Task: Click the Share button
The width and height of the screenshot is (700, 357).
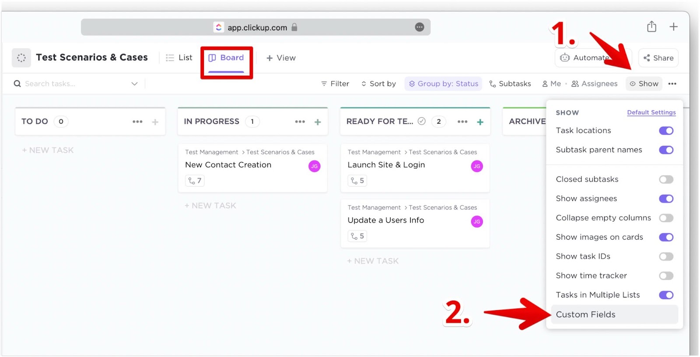Action: tap(658, 58)
